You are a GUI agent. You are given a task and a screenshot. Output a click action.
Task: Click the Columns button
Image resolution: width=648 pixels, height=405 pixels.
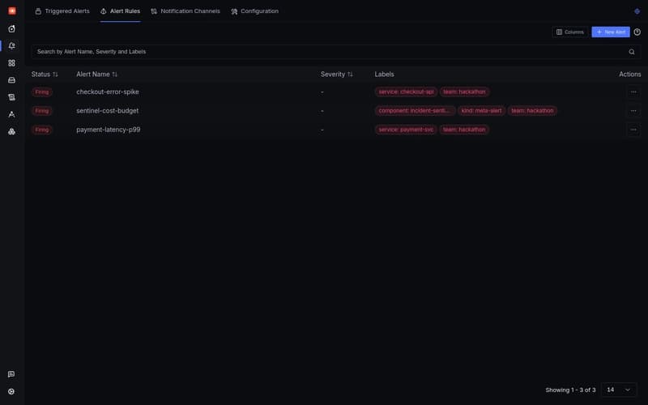pyautogui.click(x=570, y=32)
